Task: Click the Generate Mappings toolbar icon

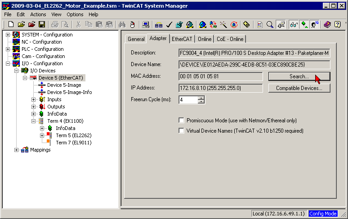Action: (x=159, y=24)
